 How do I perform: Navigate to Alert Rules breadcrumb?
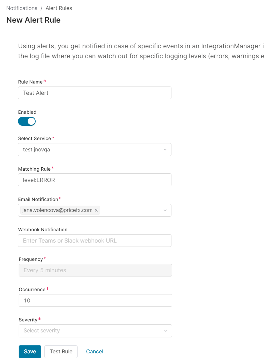pos(59,8)
